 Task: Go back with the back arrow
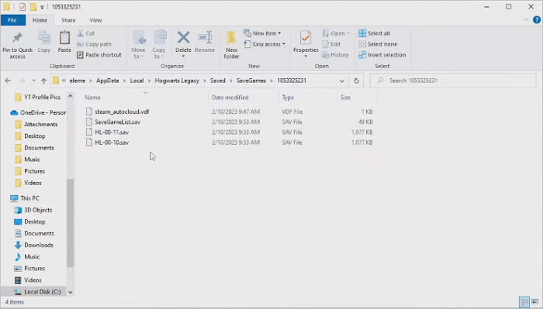click(x=8, y=81)
